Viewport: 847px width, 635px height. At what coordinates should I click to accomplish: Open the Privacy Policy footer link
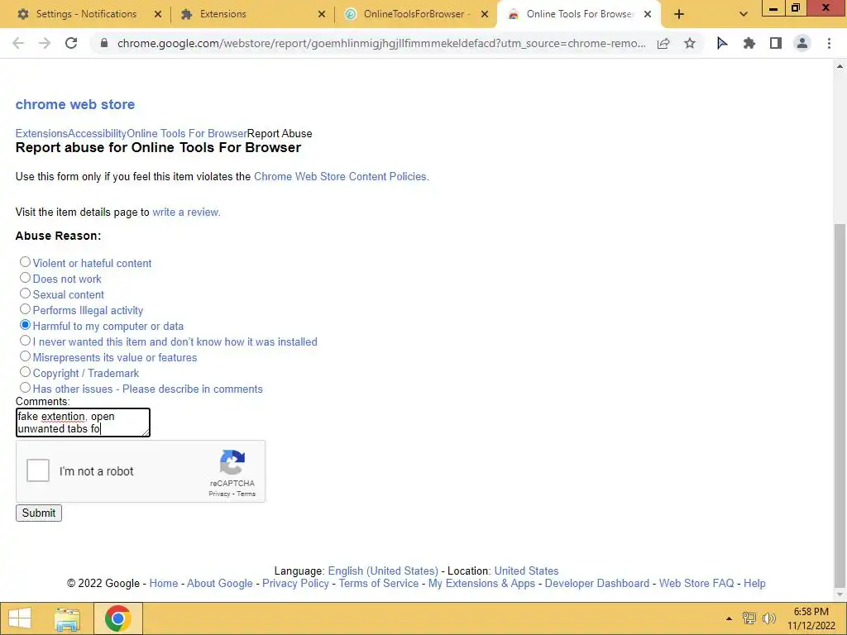coord(295,583)
